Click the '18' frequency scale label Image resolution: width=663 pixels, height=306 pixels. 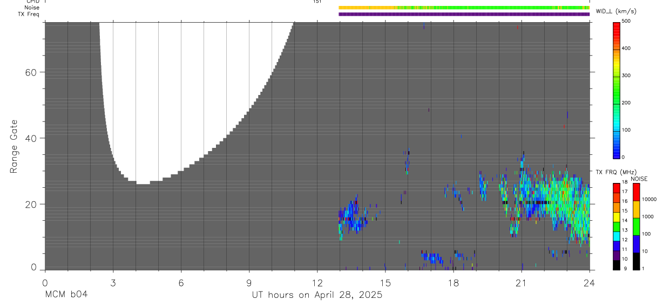625,182
